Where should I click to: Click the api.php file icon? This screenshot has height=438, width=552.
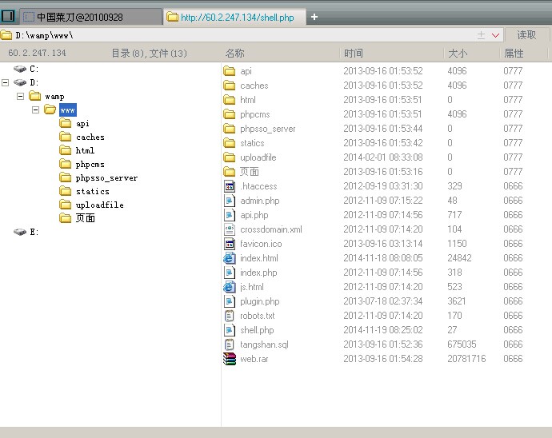230,215
